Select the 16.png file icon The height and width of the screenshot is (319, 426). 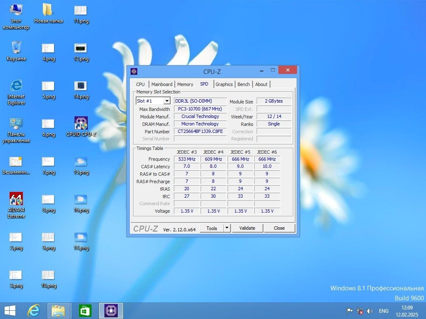pos(81,203)
